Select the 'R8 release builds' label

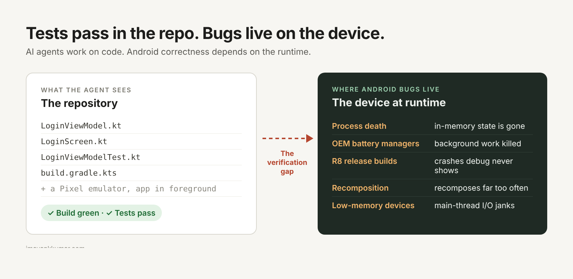365,161
